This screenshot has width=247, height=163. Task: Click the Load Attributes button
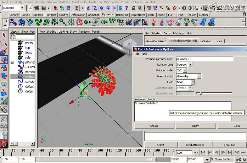tap(195, 145)
